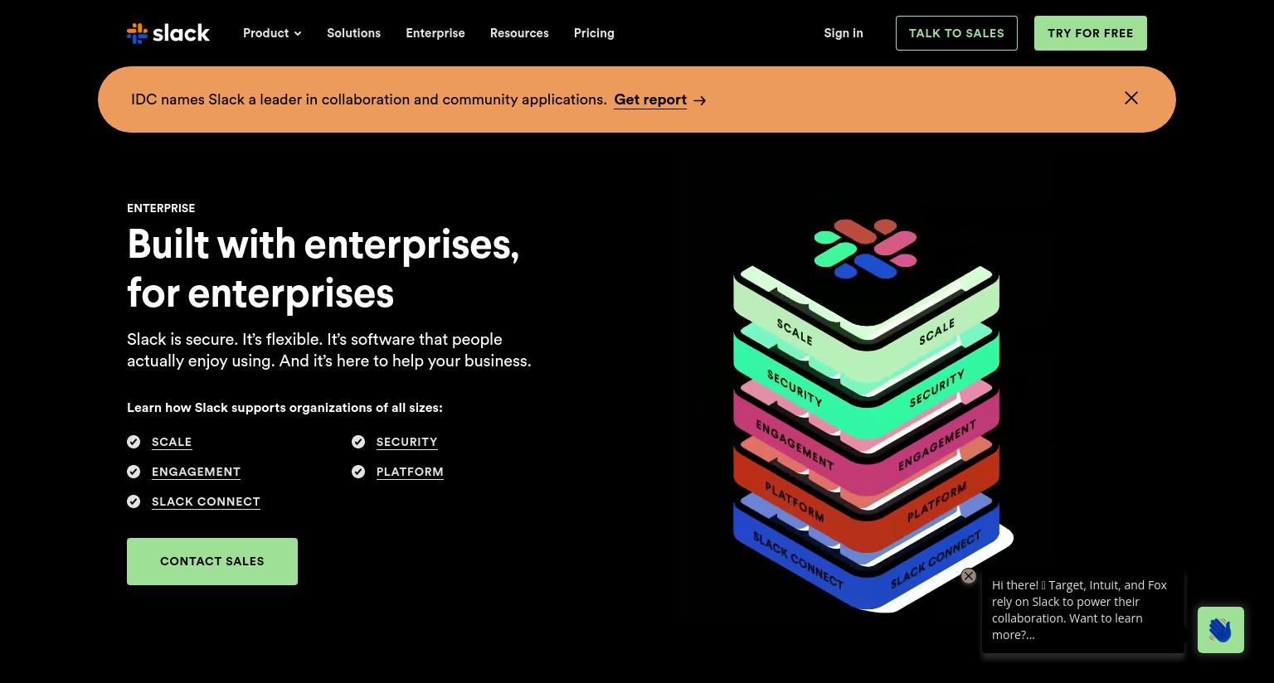Click the checkmark icon beside Engagement
The image size is (1274, 683).
134,472
